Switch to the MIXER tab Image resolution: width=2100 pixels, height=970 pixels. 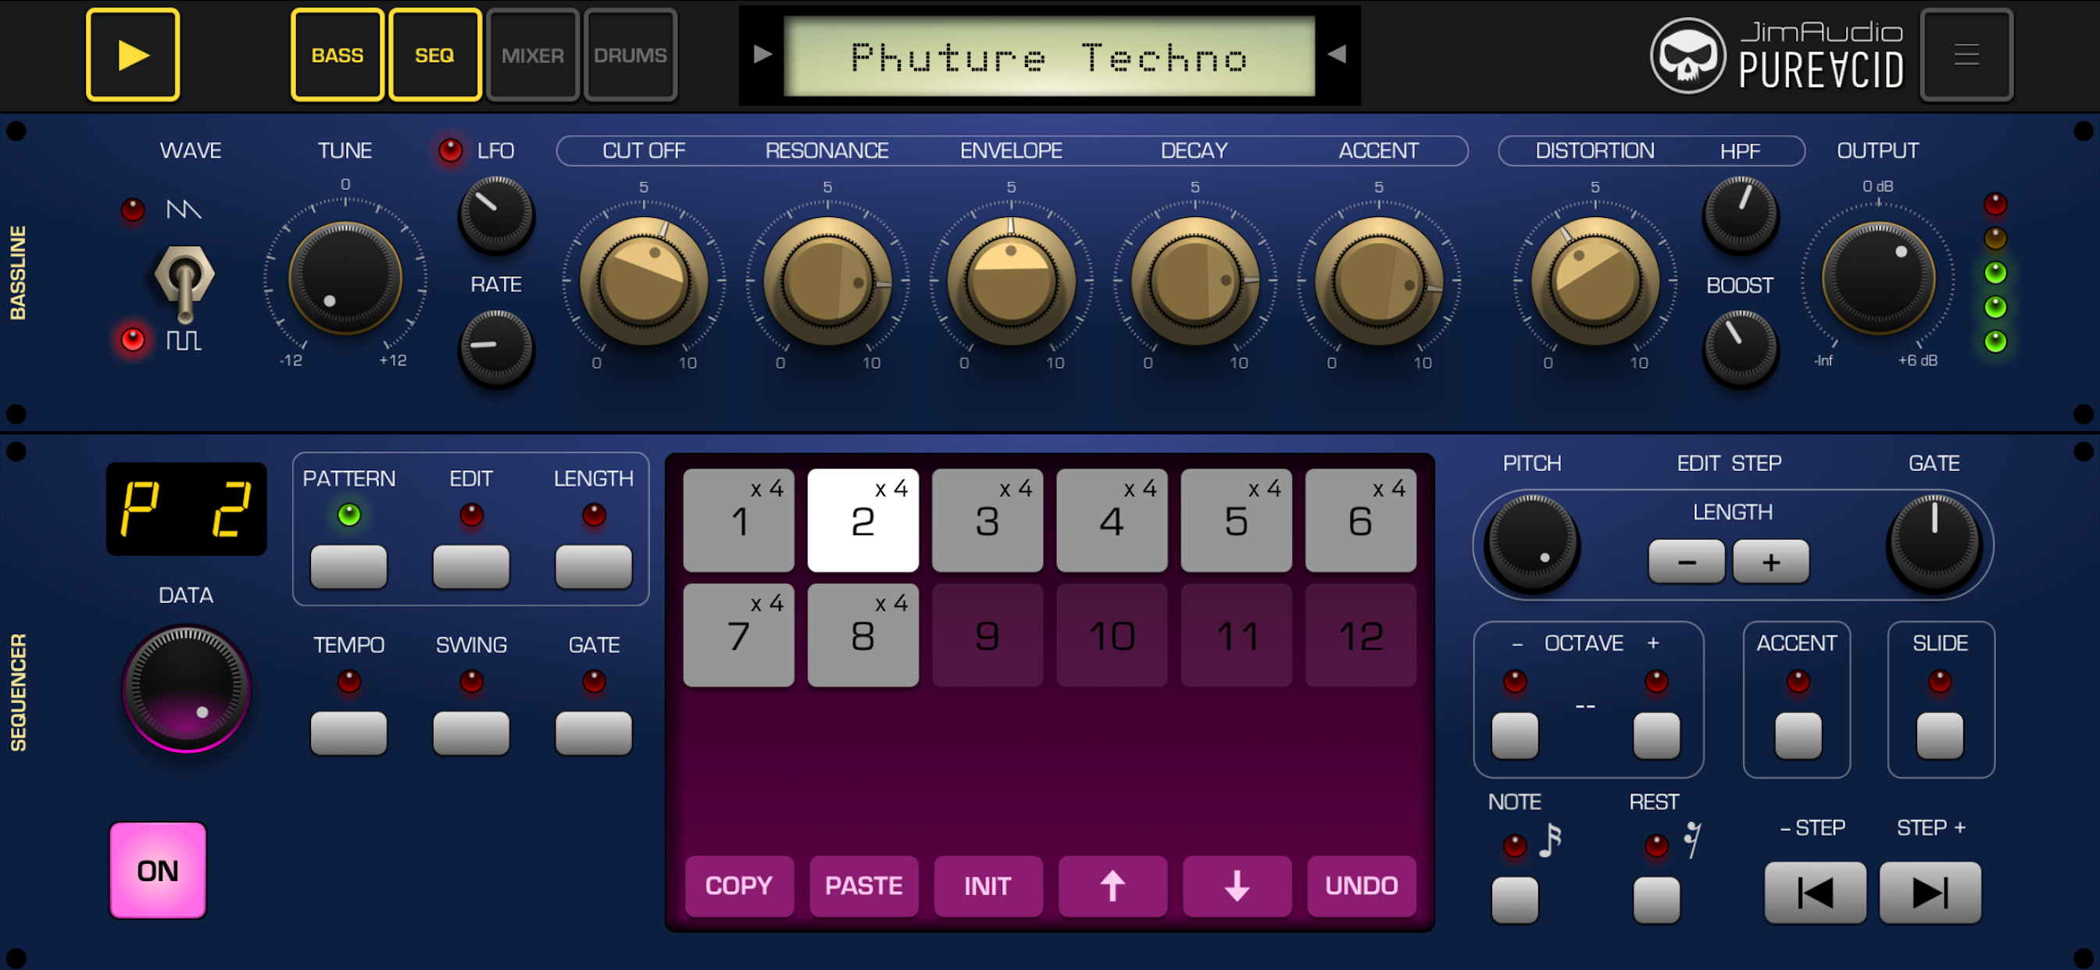532,55
